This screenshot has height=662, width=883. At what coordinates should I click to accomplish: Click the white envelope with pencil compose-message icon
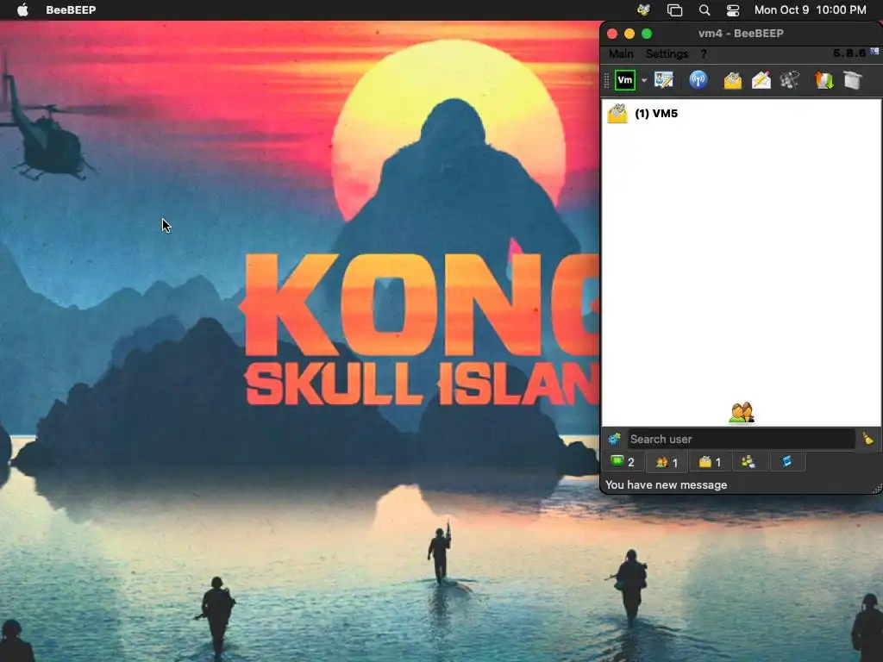tap(761, 80)
